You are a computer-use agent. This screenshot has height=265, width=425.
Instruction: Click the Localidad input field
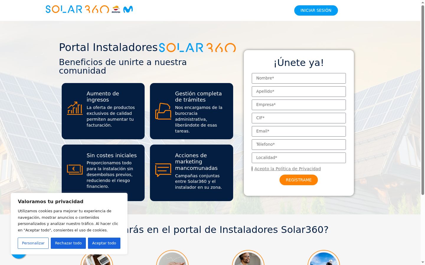pos(299,158)
